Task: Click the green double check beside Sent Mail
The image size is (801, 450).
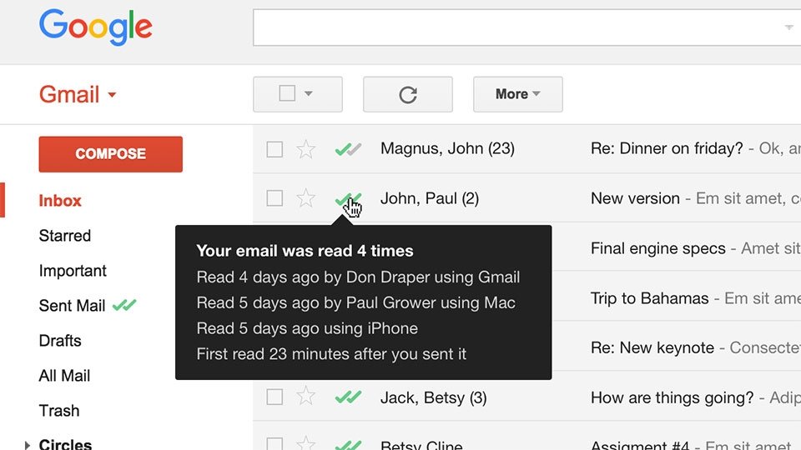Action: click(124, 305)
